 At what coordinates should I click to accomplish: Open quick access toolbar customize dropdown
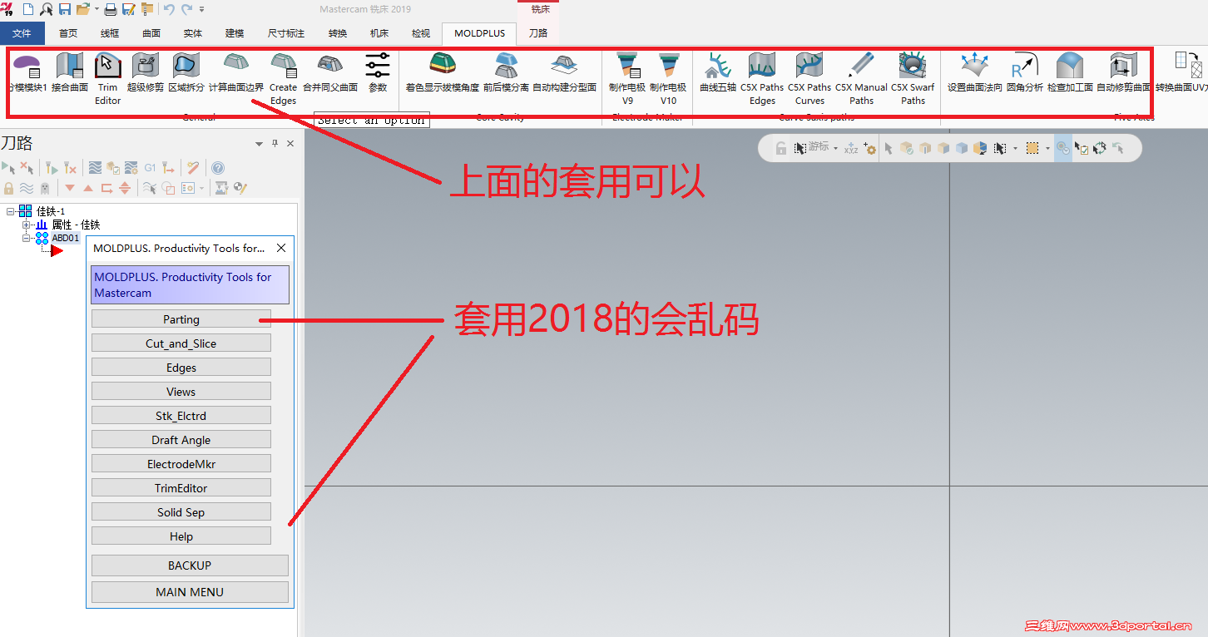click(x=201, y=9)
